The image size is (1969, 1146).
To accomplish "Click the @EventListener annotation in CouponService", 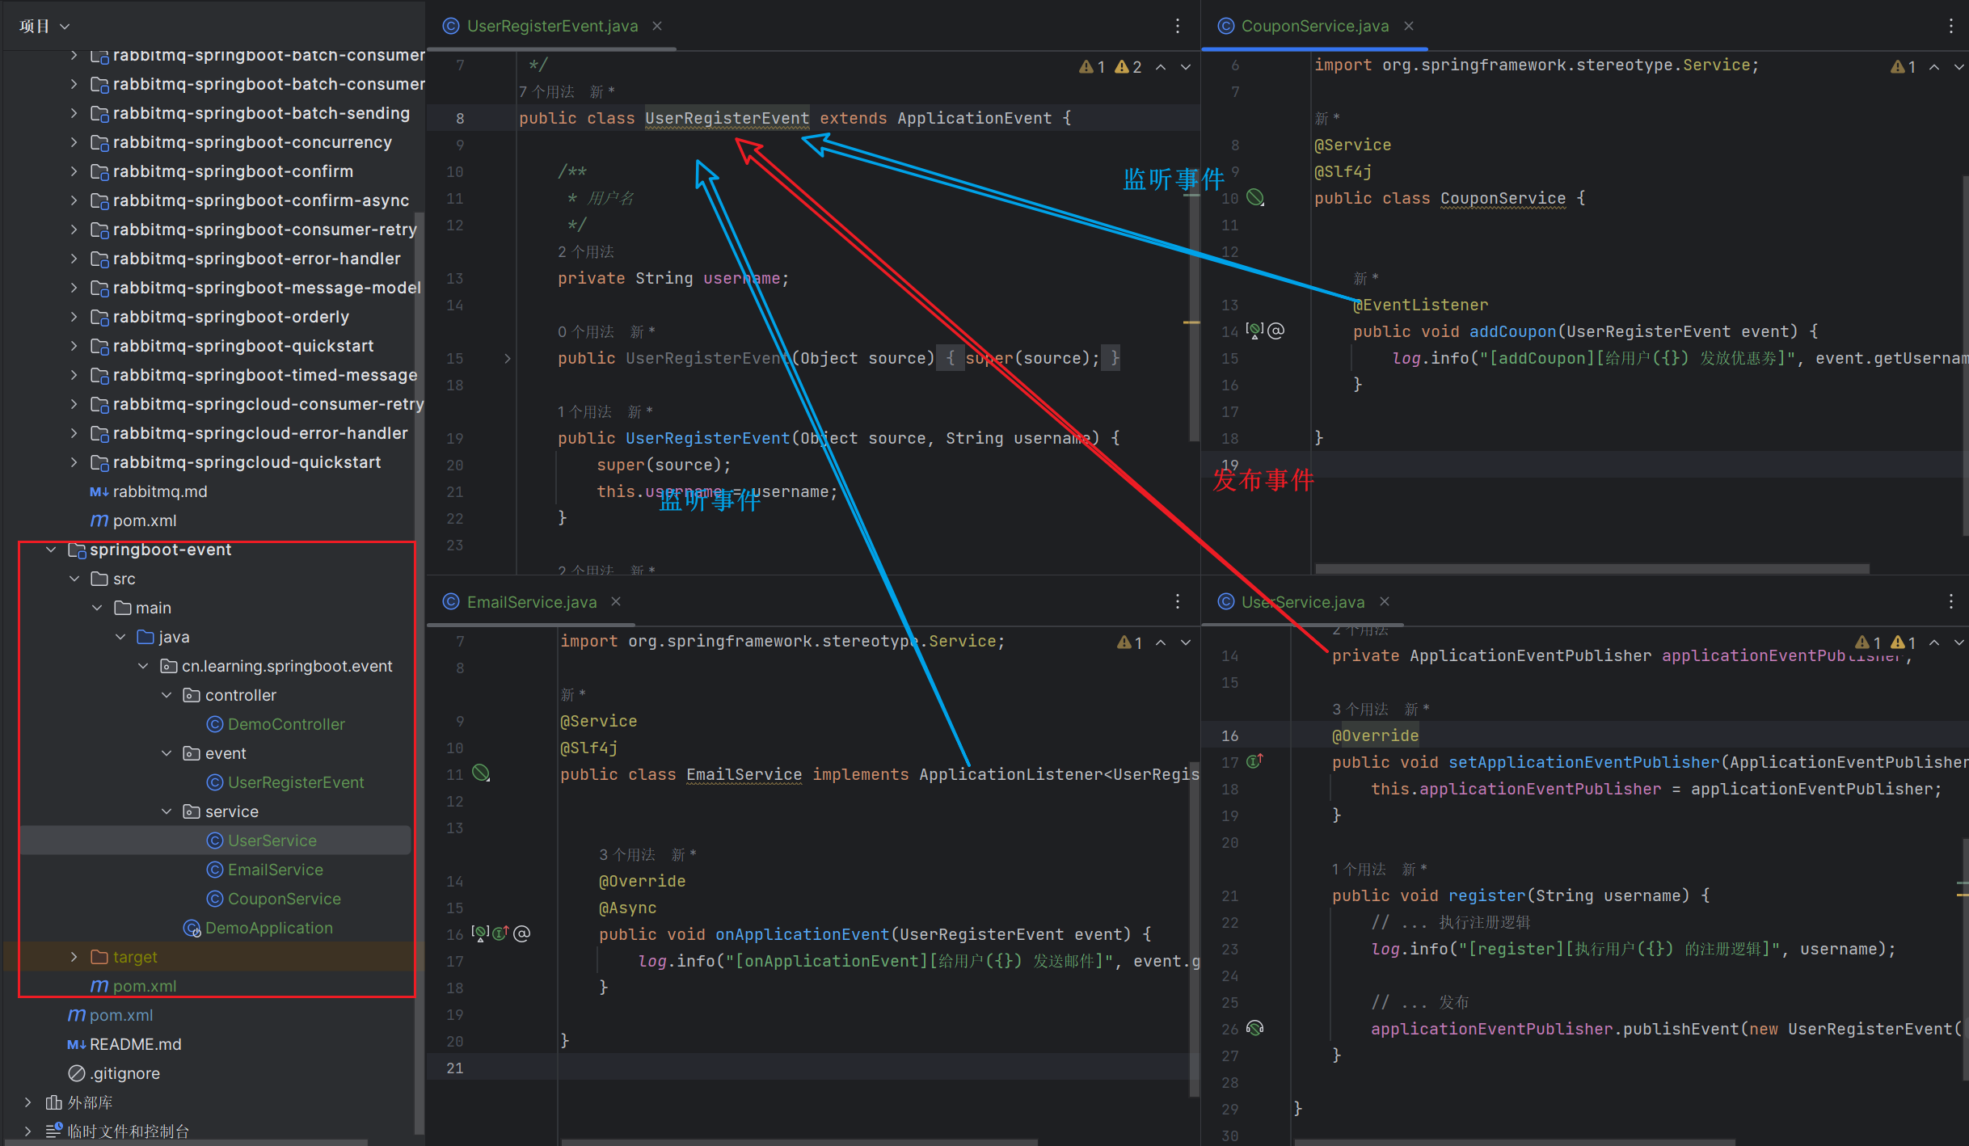I will point(1420,305).
